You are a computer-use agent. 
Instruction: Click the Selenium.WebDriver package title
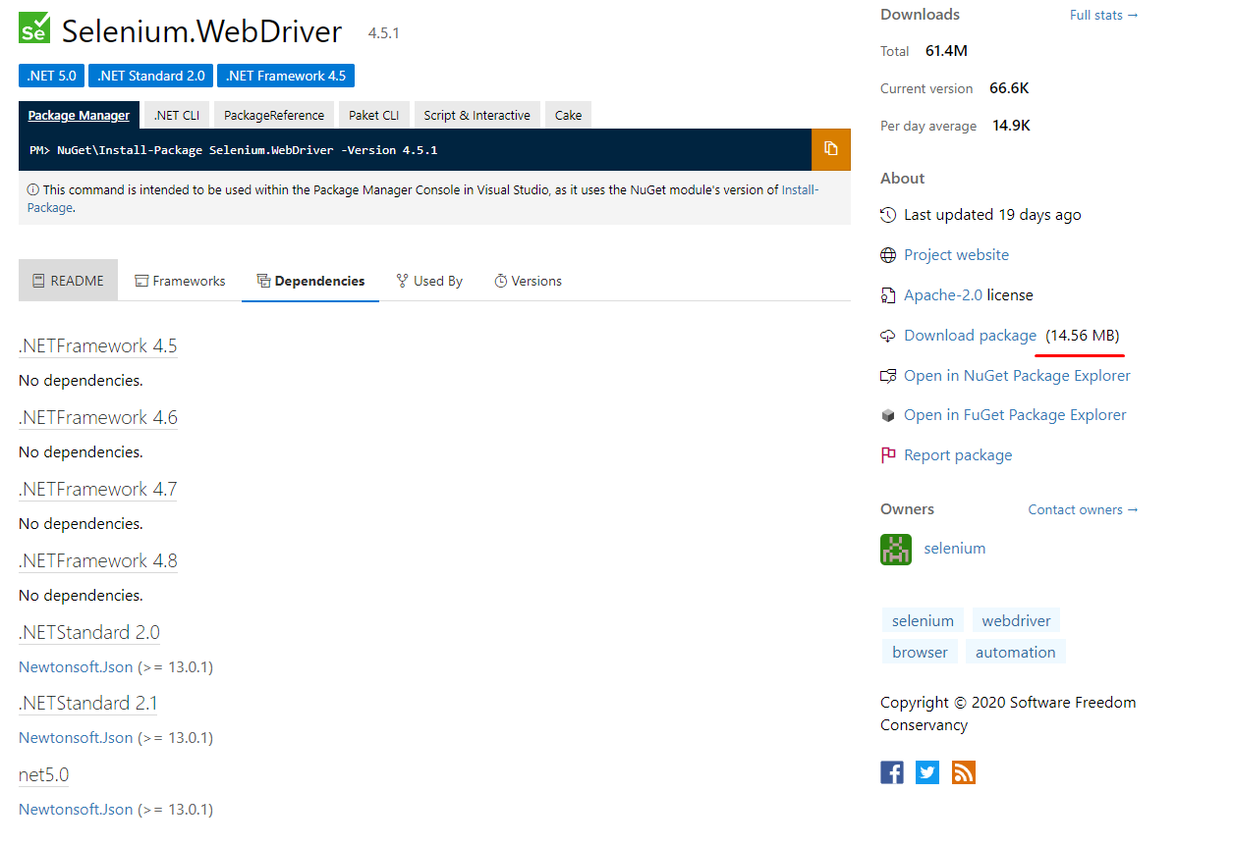point(201,30)
